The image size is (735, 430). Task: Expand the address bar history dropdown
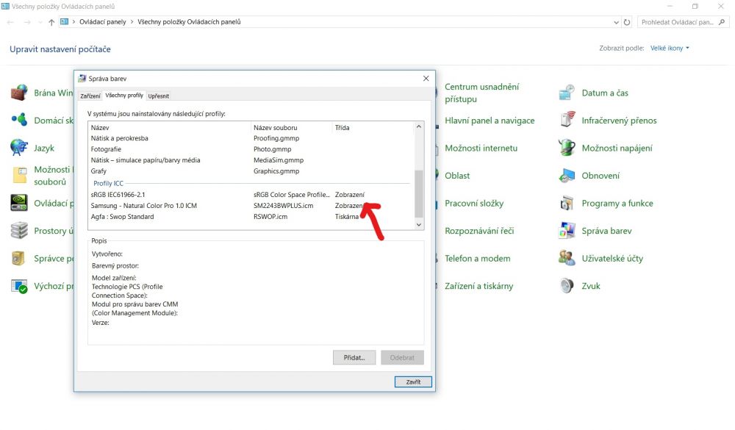point(616,22)
